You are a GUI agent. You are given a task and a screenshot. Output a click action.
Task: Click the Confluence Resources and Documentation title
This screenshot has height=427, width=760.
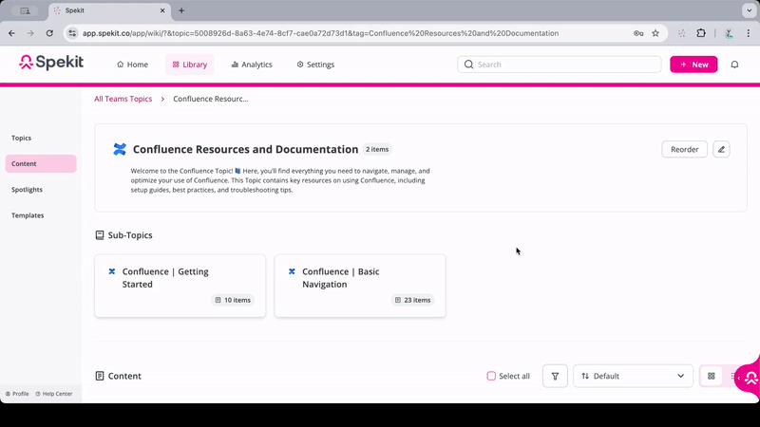click(245, 149)
